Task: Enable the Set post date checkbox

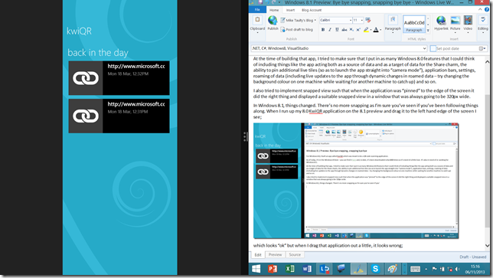Action: 433,48
